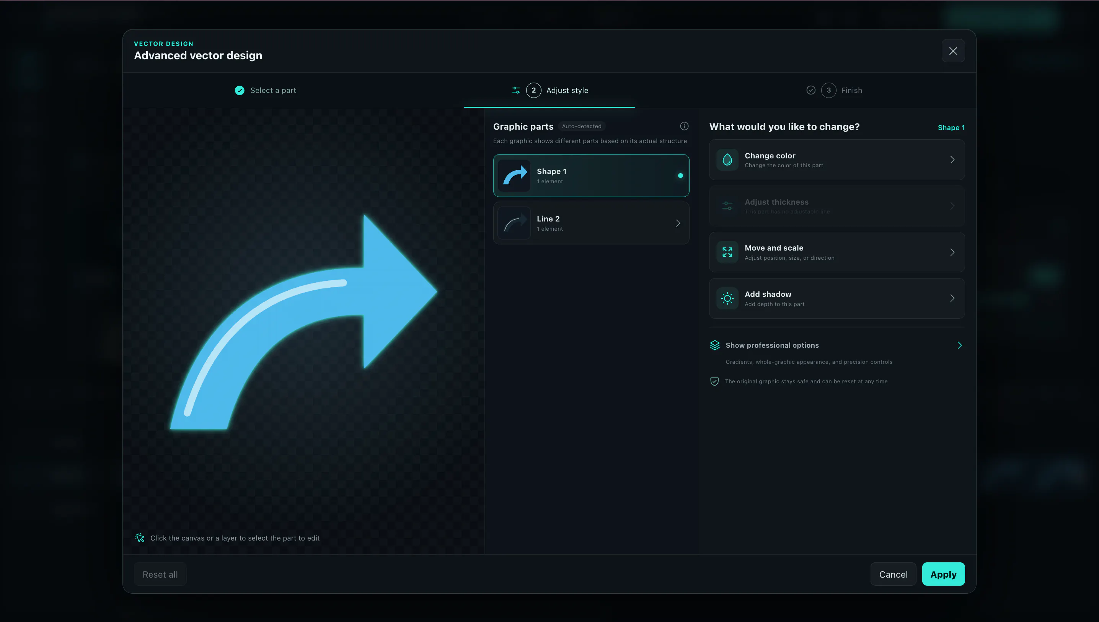Open the Change color option
Screen dimensions: 1099x622
(836, 160)
